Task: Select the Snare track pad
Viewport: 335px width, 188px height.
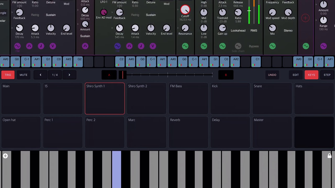Action: 272,99
